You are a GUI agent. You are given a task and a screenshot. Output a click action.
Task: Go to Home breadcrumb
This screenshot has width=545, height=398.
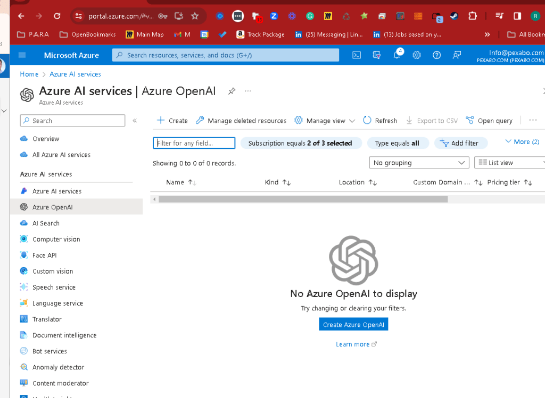tap(29, 74)
